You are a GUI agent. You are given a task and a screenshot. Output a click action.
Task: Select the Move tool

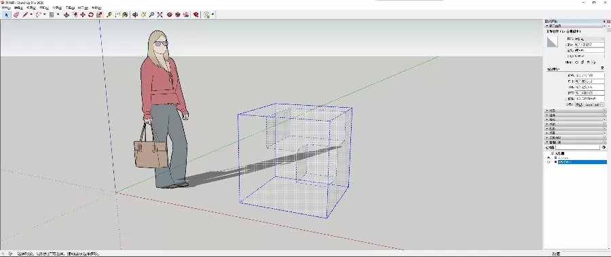click(x=83, y=15)
